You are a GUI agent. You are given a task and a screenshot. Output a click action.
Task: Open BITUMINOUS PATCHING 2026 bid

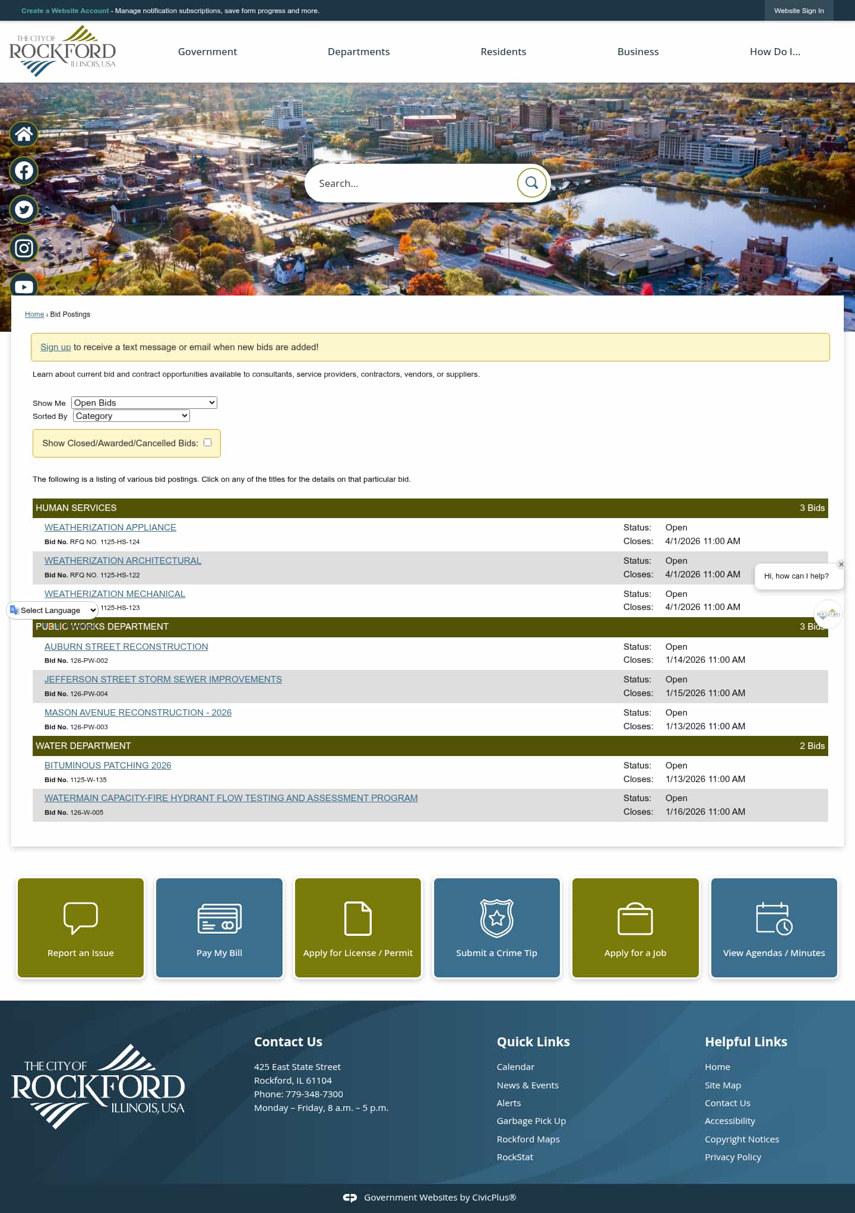coord(108,765)
